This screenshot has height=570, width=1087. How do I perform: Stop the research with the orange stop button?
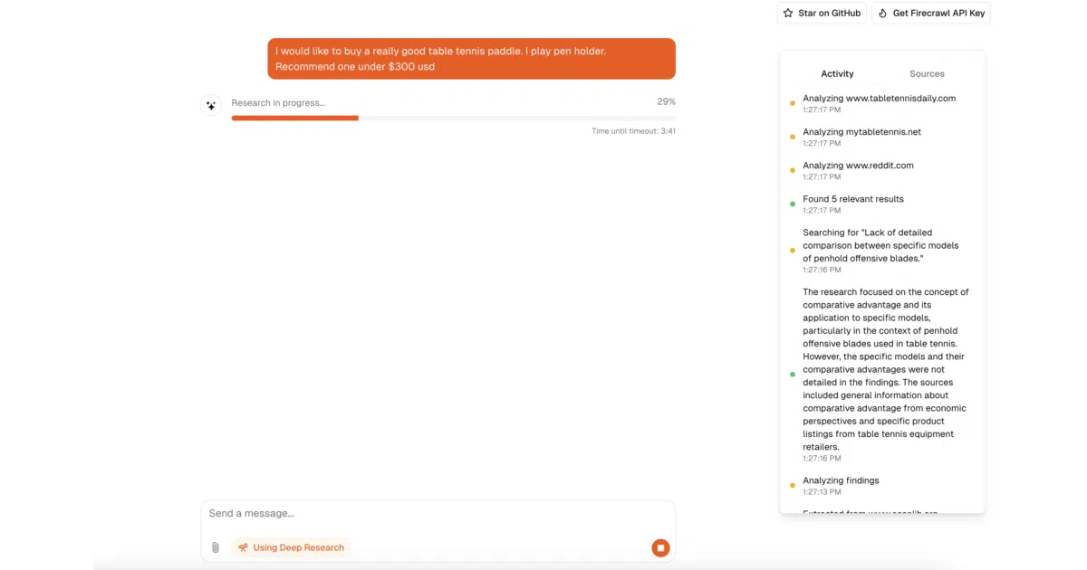660,547
